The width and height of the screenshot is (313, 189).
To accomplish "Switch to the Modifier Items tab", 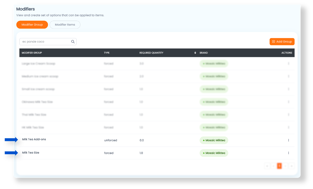I will click(x=65, y=25).
